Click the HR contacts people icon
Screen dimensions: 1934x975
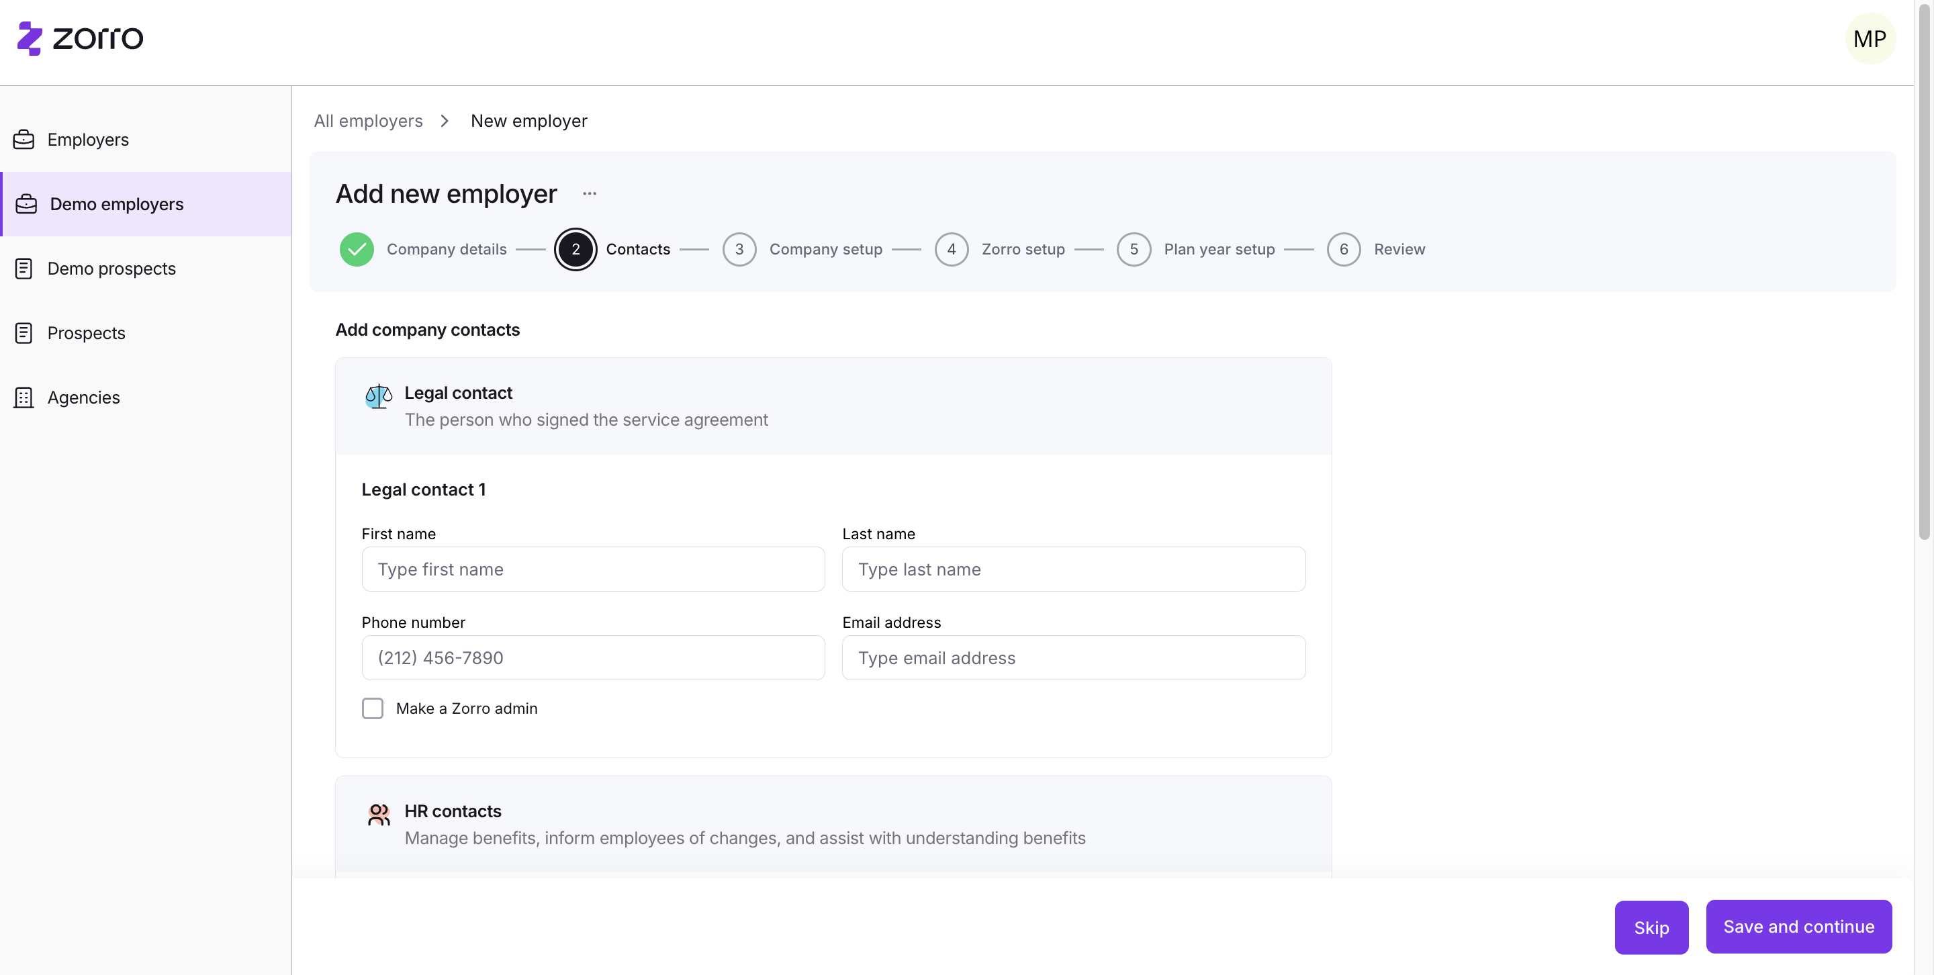[x=379, y=815]
